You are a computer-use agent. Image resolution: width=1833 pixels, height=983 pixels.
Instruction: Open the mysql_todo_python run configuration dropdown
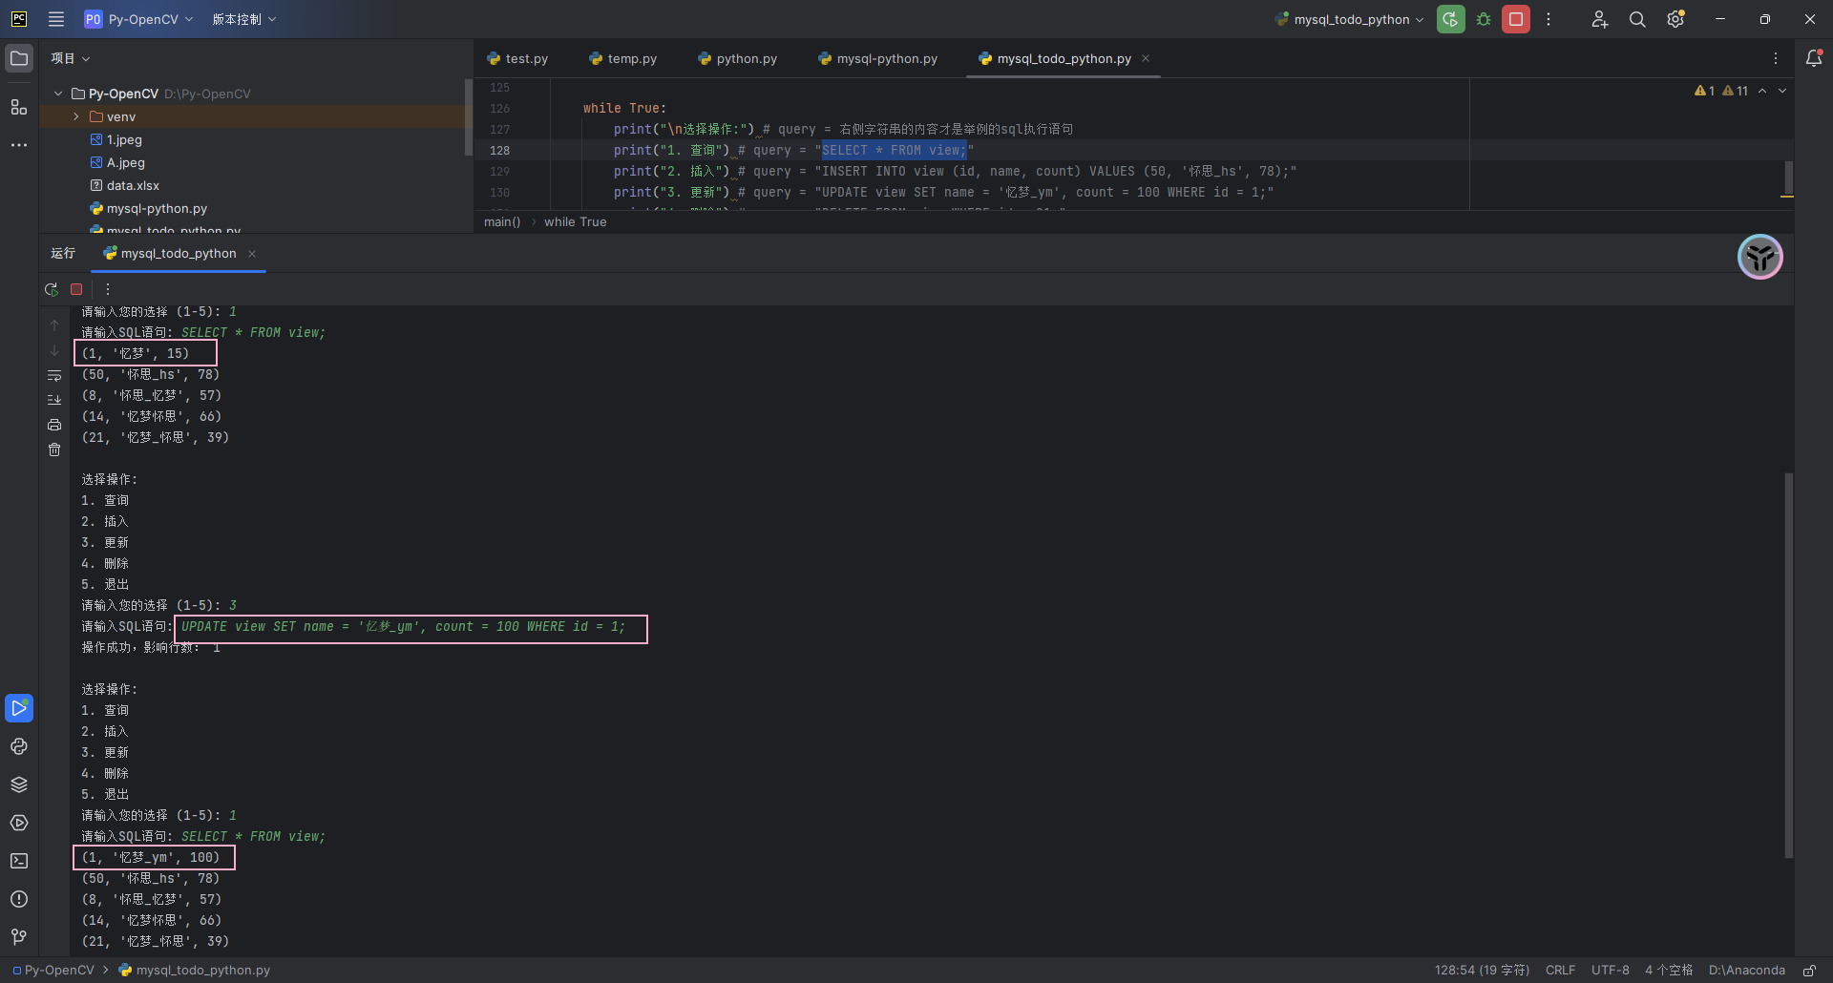[x=1348, y=19]
